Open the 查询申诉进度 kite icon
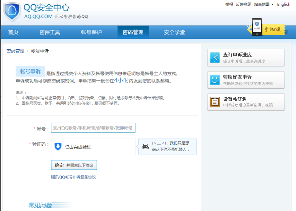 214,58
